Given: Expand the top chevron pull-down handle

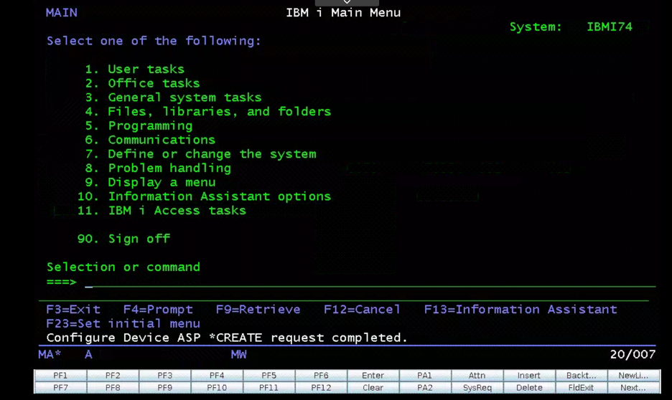Looking at the screenshot, I should [x=347, y=3].
